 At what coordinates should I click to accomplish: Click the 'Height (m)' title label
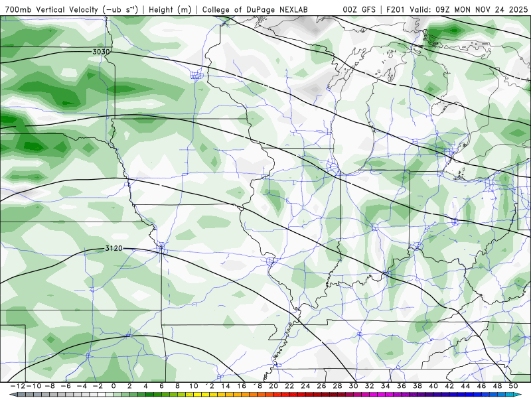tap(170, 10)
